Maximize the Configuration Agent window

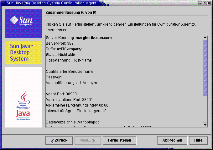205,3
